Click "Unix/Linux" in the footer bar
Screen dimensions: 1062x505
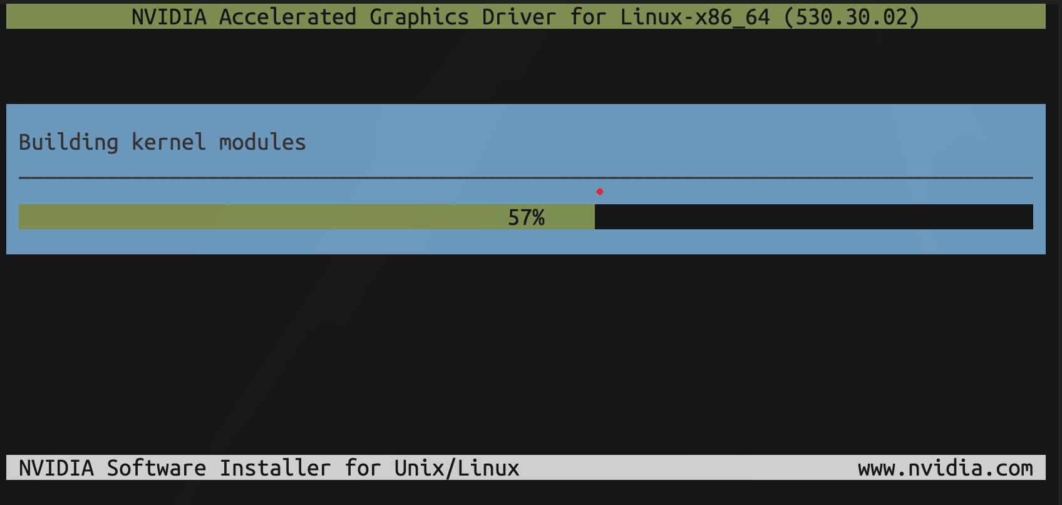point(456,468)
